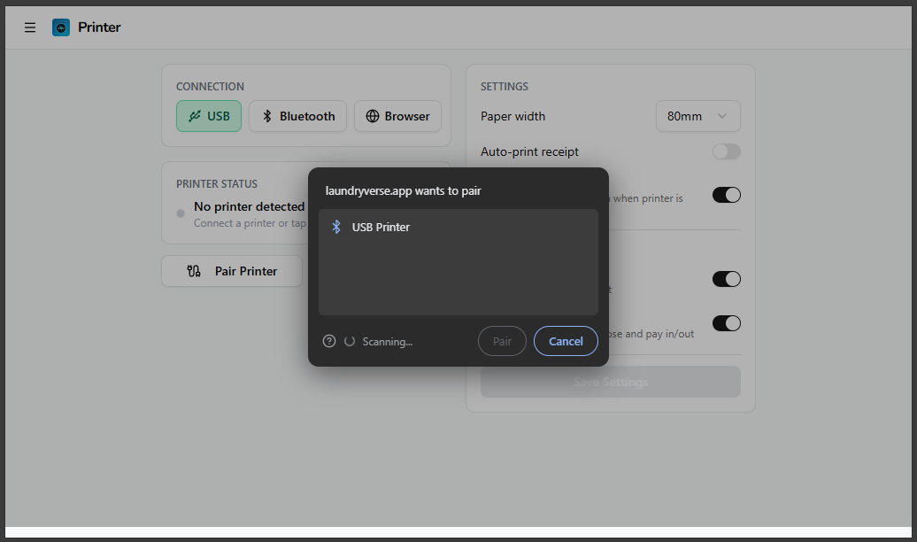Image resolution: width=917 pixels, height=542 pixels.
Task: Select USB Printer in the pairing list
Action: [x=458, y=227]
